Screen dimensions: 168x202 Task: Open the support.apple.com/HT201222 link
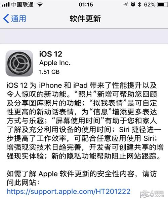coord(69,191)
